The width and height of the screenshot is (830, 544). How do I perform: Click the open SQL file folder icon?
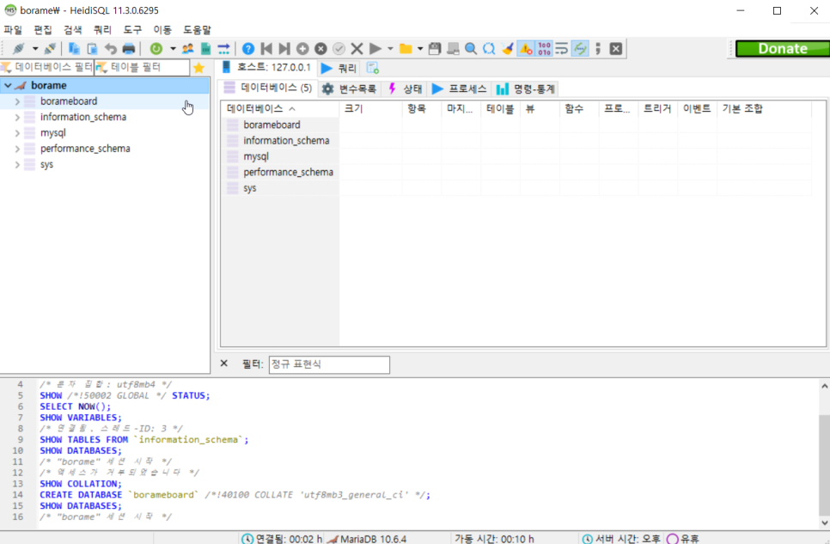(x=406, y=49)
